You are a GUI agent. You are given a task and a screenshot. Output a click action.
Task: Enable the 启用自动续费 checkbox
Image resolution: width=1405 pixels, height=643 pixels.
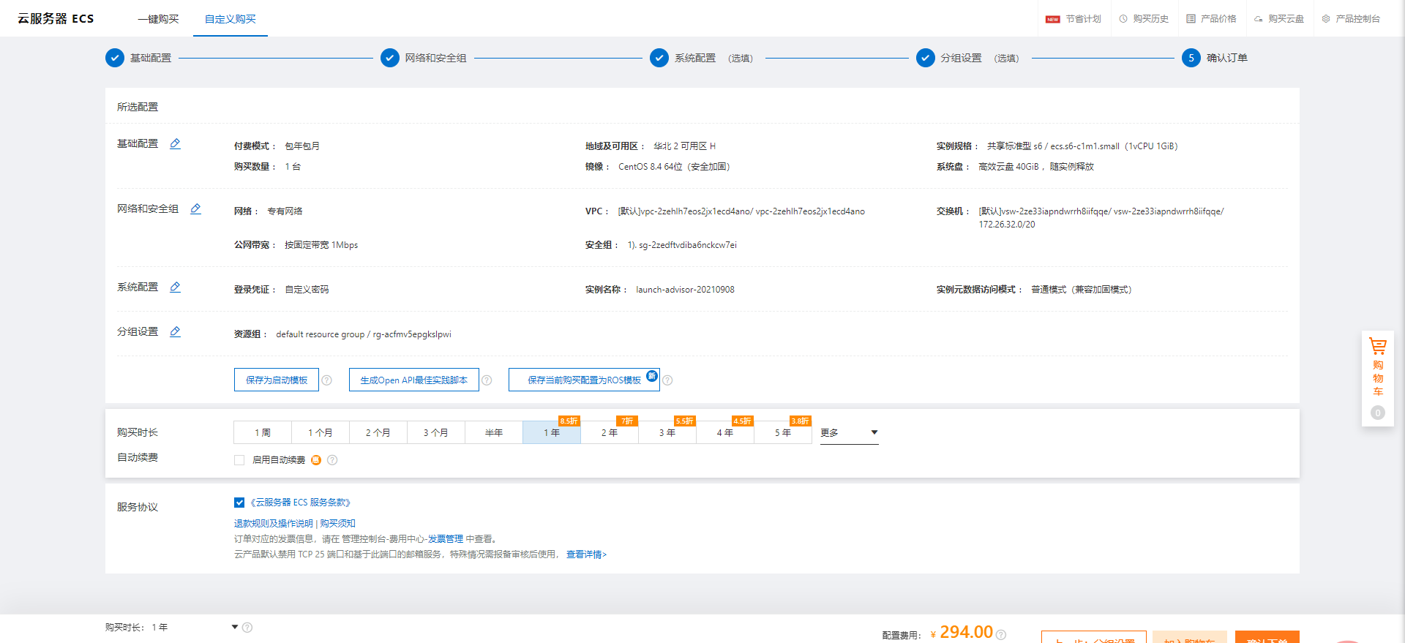point(239,460)
